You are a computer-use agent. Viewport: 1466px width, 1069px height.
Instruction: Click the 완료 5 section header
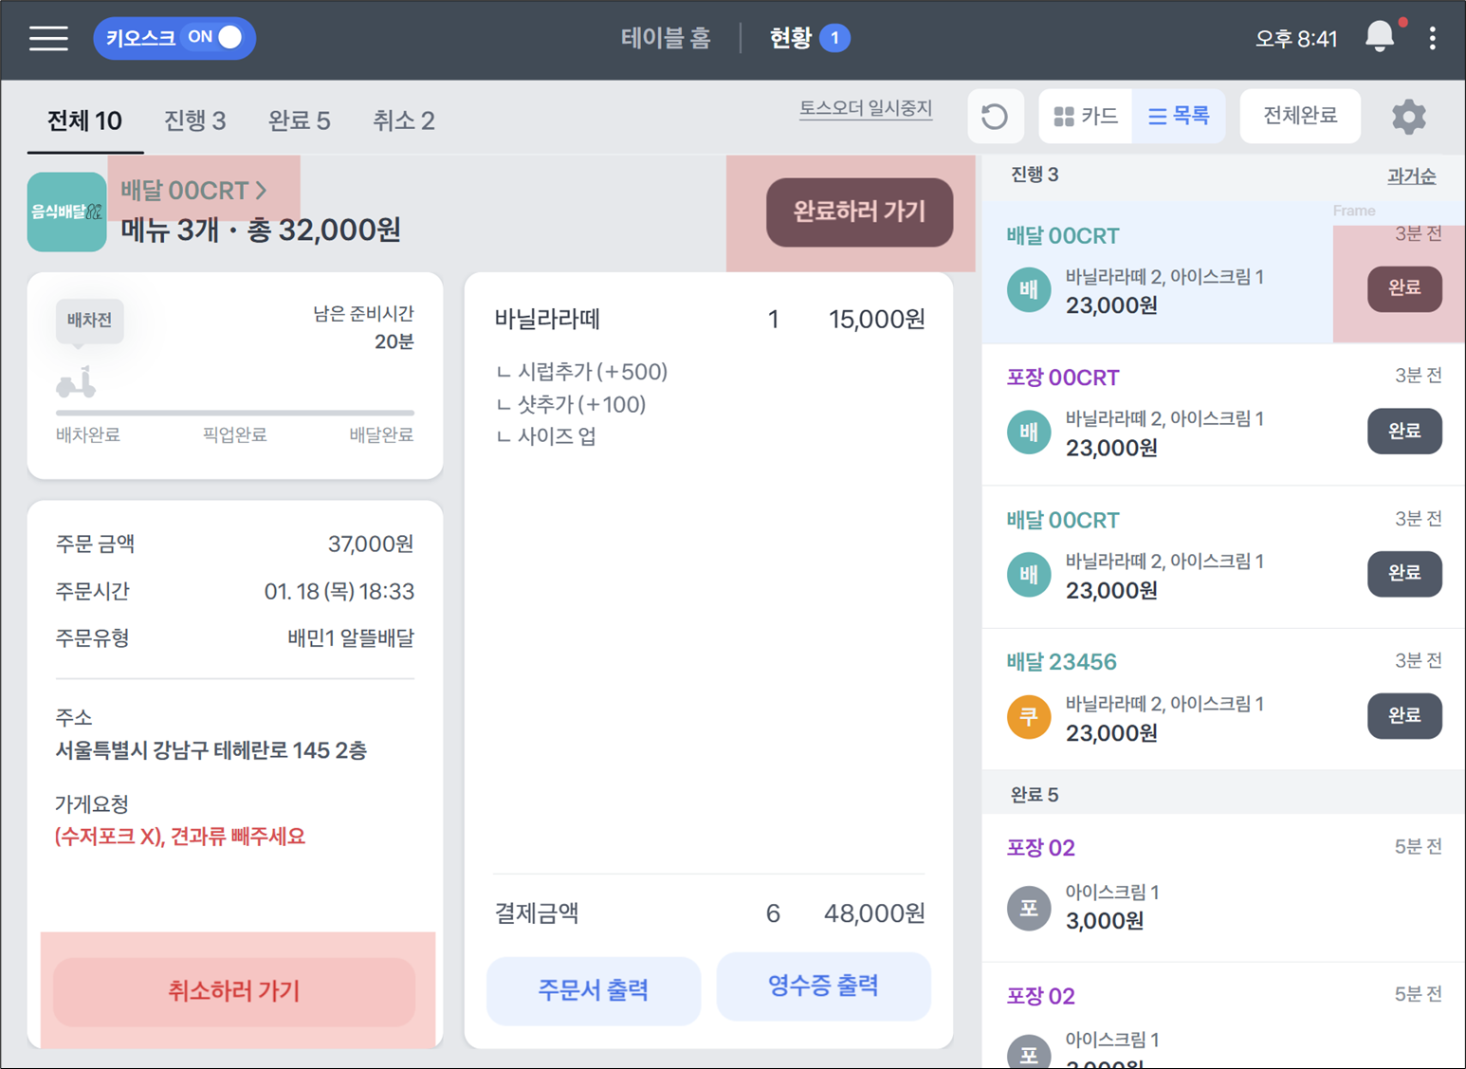pyautogui.click(x=1223, y=795)
